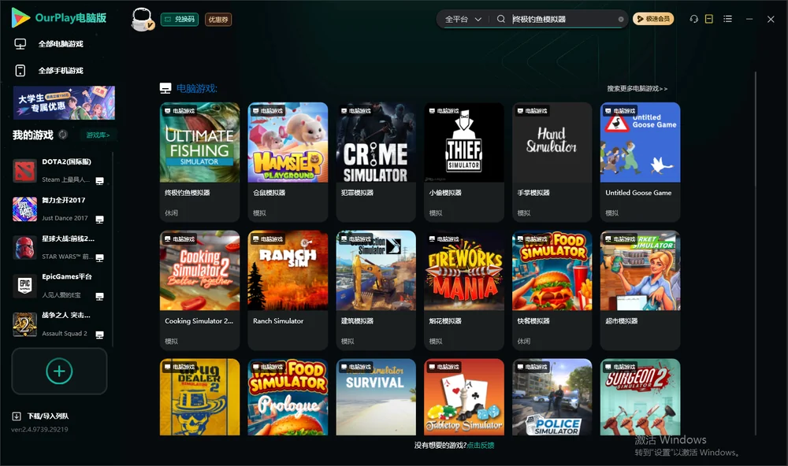Click the 'Ranch Simulator' title text
The height and width of the screenshot is (466, 788).
[x=278, y=321]
